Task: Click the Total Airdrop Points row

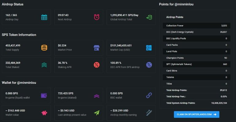Action: 197,90
